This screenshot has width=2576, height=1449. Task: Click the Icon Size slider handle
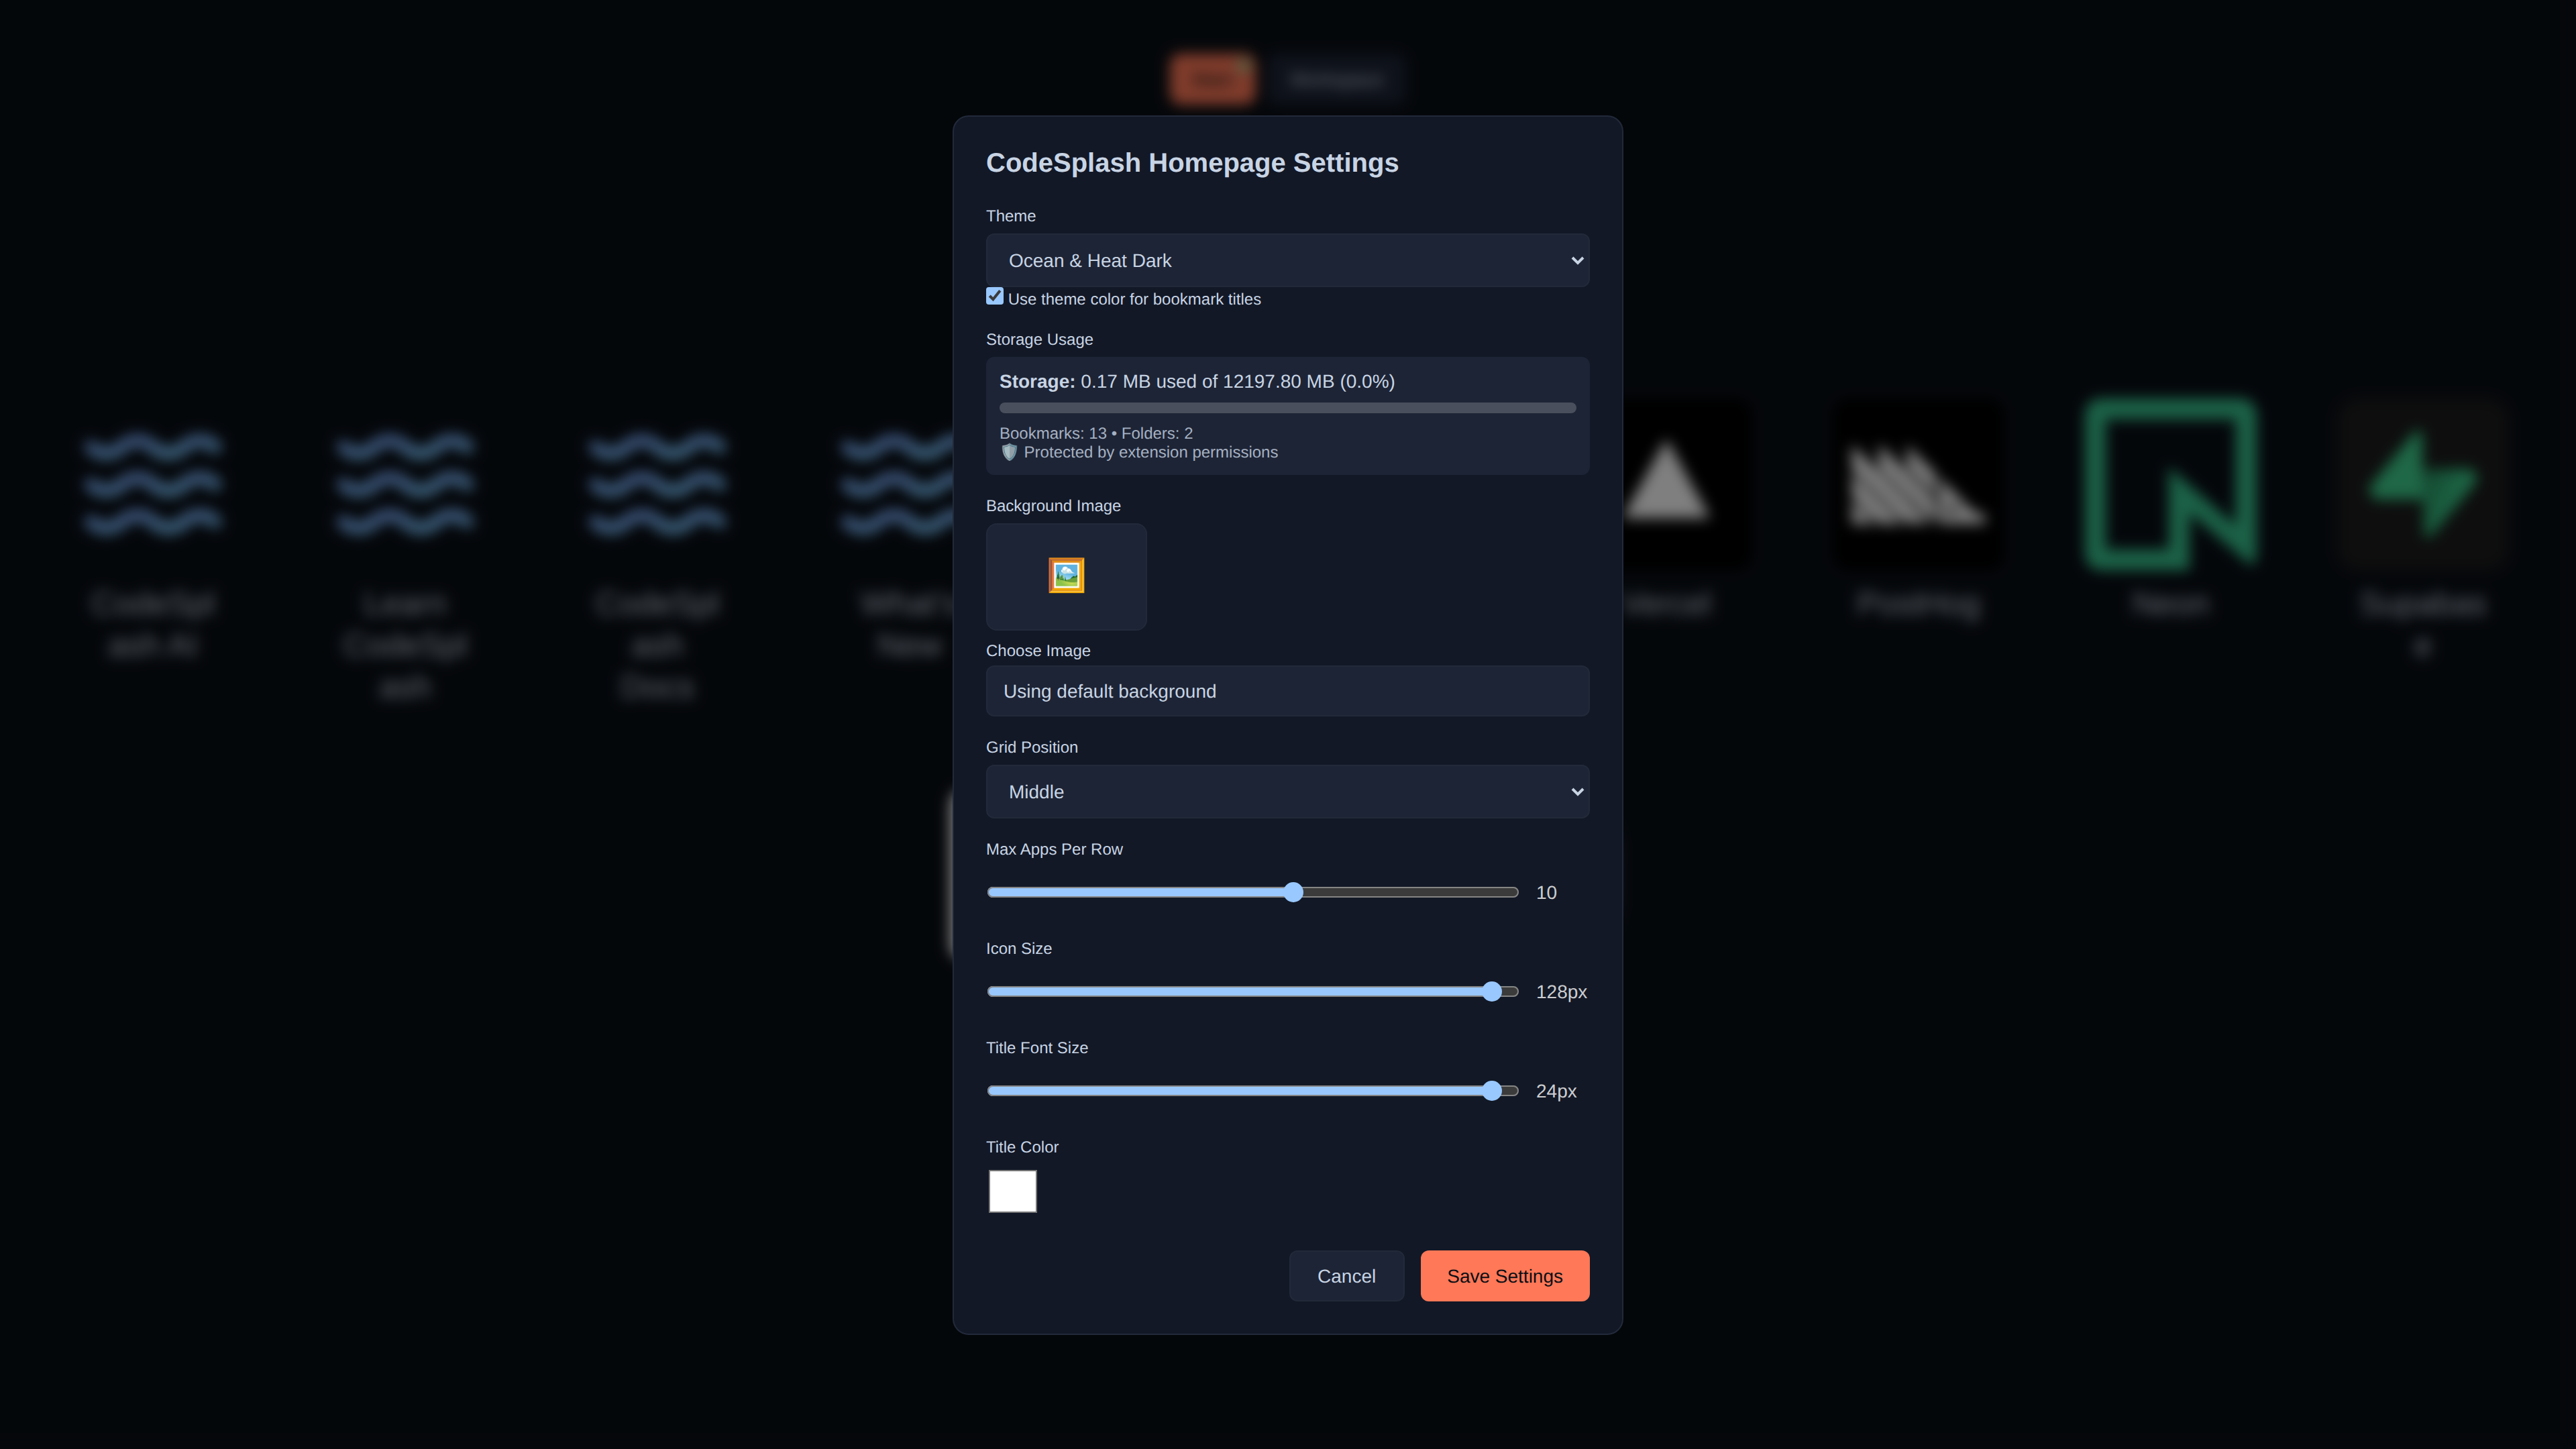point(1492,991)
